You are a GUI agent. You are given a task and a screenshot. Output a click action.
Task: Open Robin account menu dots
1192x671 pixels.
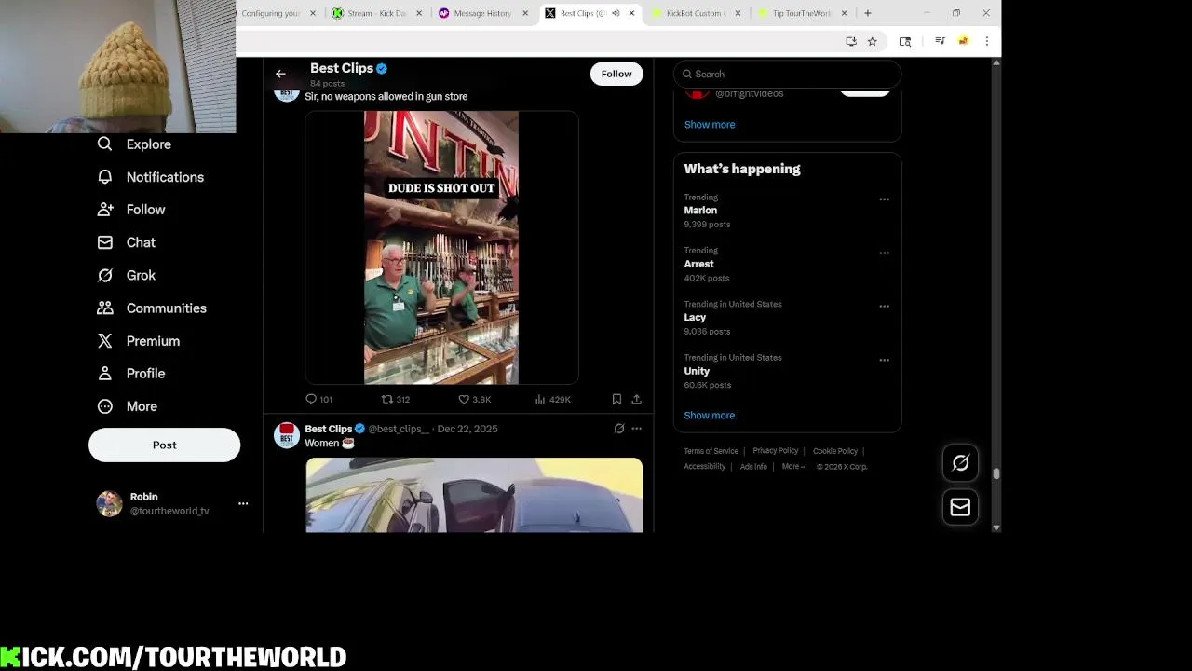(243, 503)
